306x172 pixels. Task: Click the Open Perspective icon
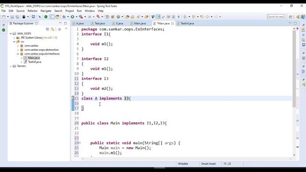[x=291, y=17]
